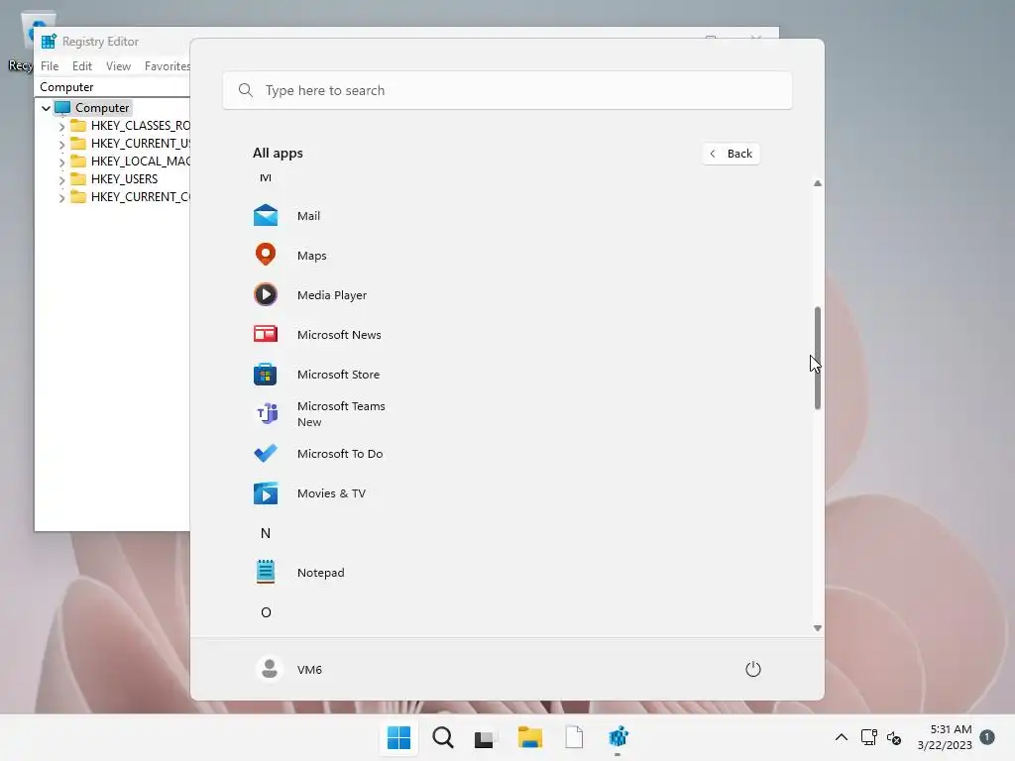Open Movies & TV icon

pyautogui.click(x=266, y=493)
